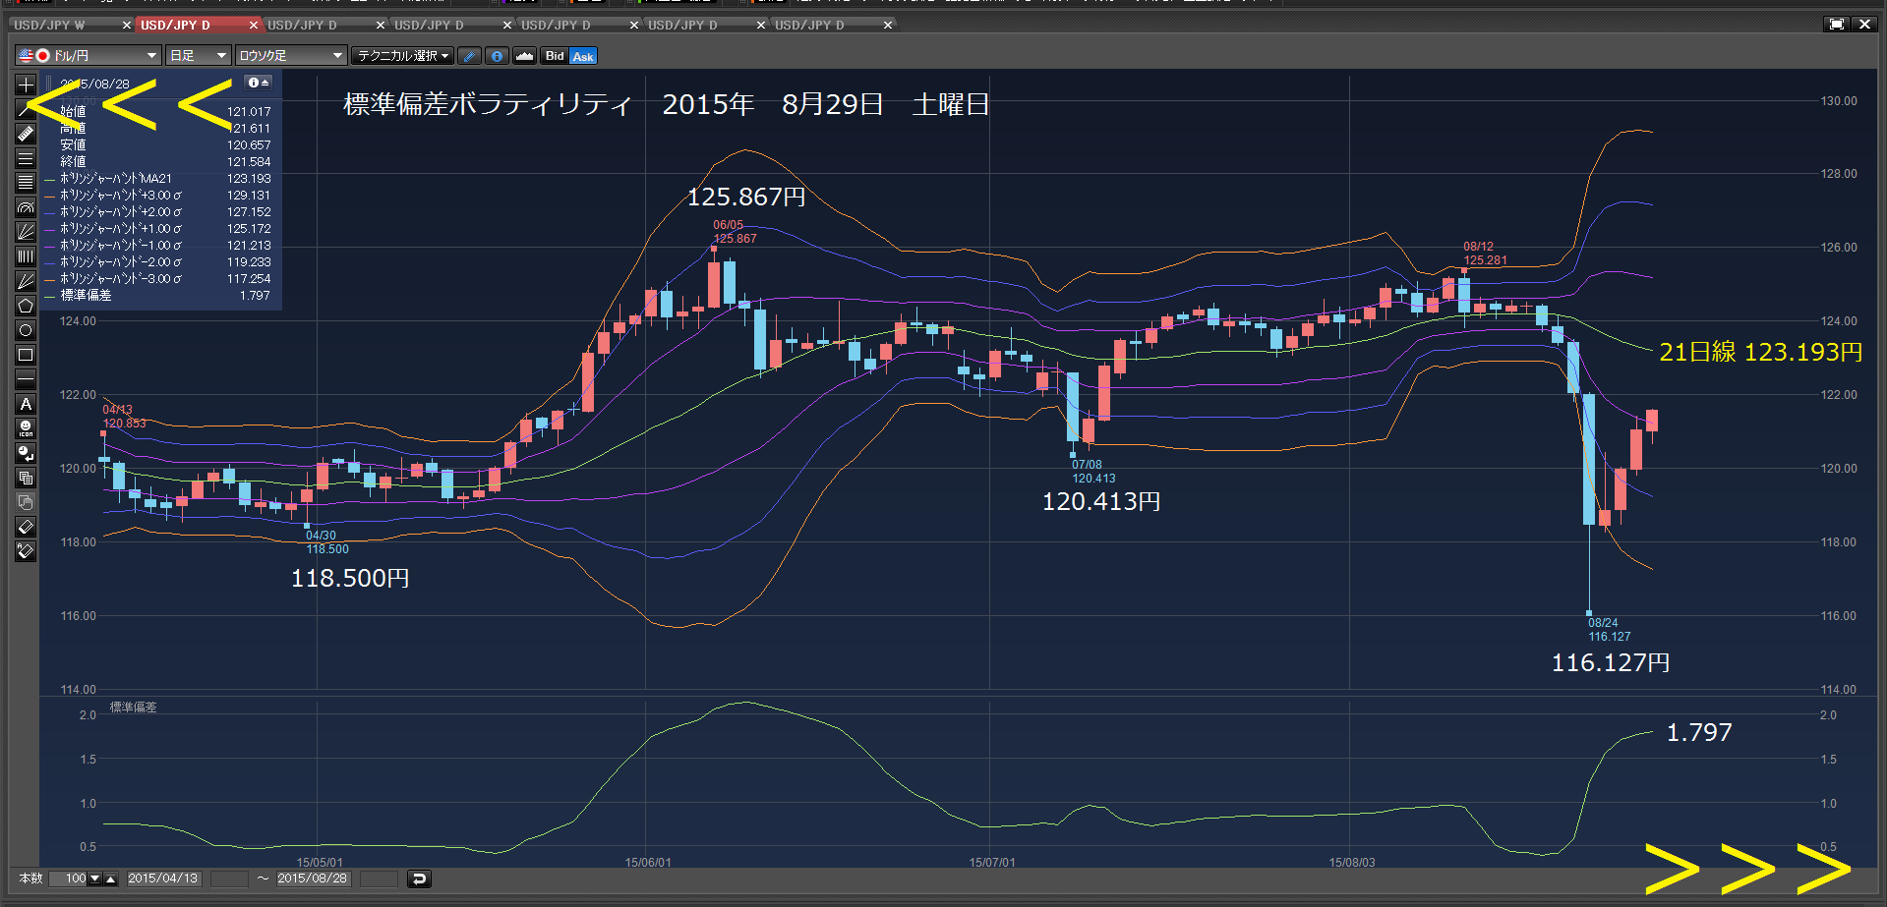Click the 標準偏差 sub-chart label
This screenshot has height=907, width=1887.
133,708
